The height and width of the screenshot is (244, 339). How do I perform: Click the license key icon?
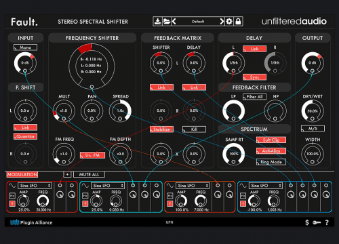(x=317, y=222)
